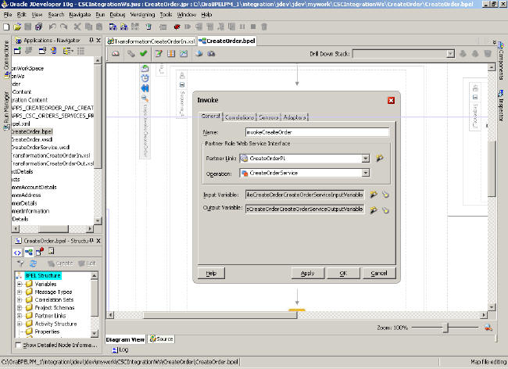Click the Name input field

tap(317, 132)
